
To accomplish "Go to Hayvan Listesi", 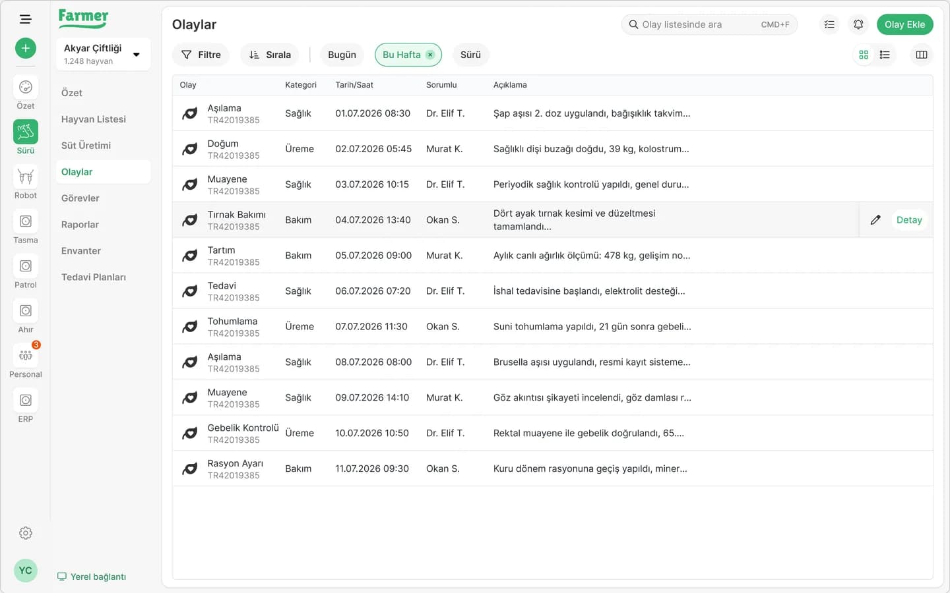I will point(94,119).
